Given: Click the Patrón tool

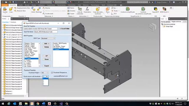Looking at the screenshot, I should (x=71, y=8).
